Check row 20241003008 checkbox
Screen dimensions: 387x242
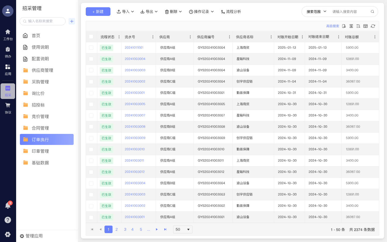(x=91, y=127)
